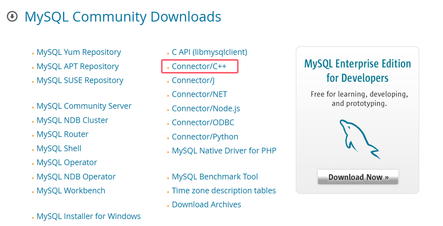Open the MySQL Community Server downloads

(84, 106)
